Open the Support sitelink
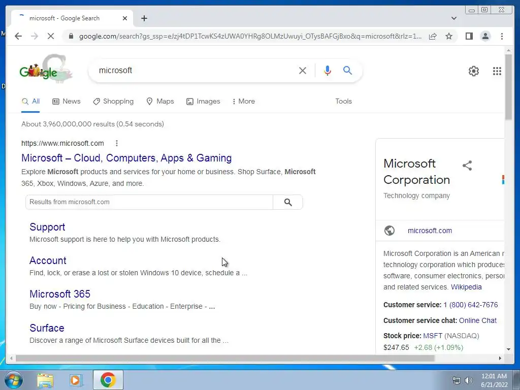Image resolution: width=520 pixels, height=390 pixels. [x=47, y=227]
